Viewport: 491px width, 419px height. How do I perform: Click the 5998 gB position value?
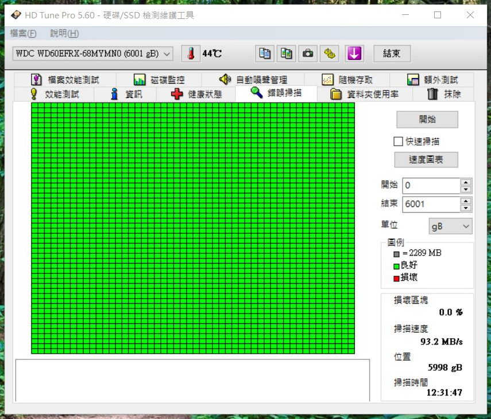pos(445,367)
